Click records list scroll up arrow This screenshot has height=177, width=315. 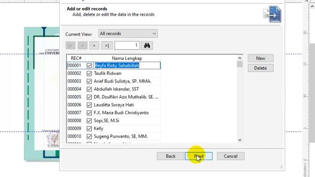point(240,58)
